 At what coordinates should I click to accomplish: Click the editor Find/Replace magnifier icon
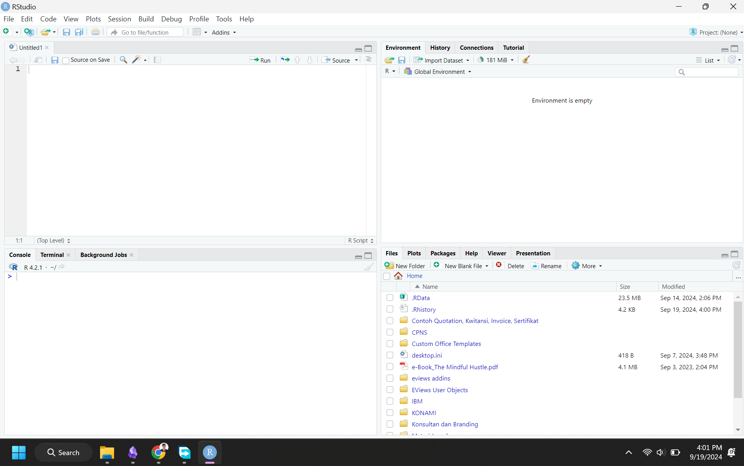(x=123, y=60)
